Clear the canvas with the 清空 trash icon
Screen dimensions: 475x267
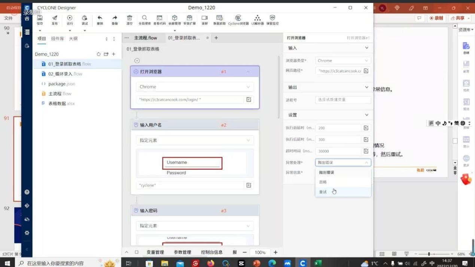click(x=130, y=19)
